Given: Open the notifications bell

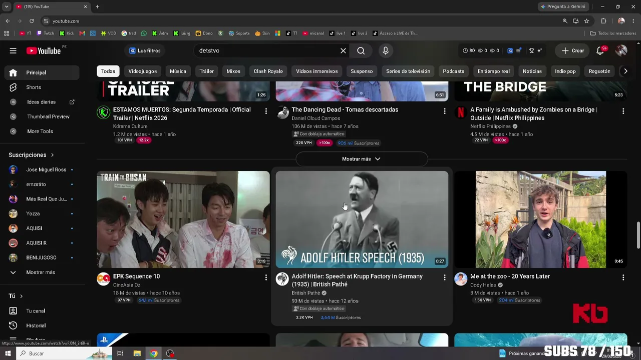Looking at the screenshot, I should tap(600, 50).
